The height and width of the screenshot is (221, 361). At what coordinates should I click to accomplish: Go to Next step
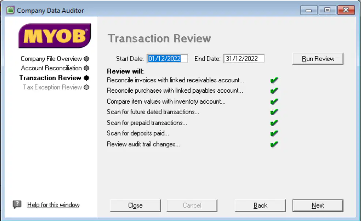(318, 205)
